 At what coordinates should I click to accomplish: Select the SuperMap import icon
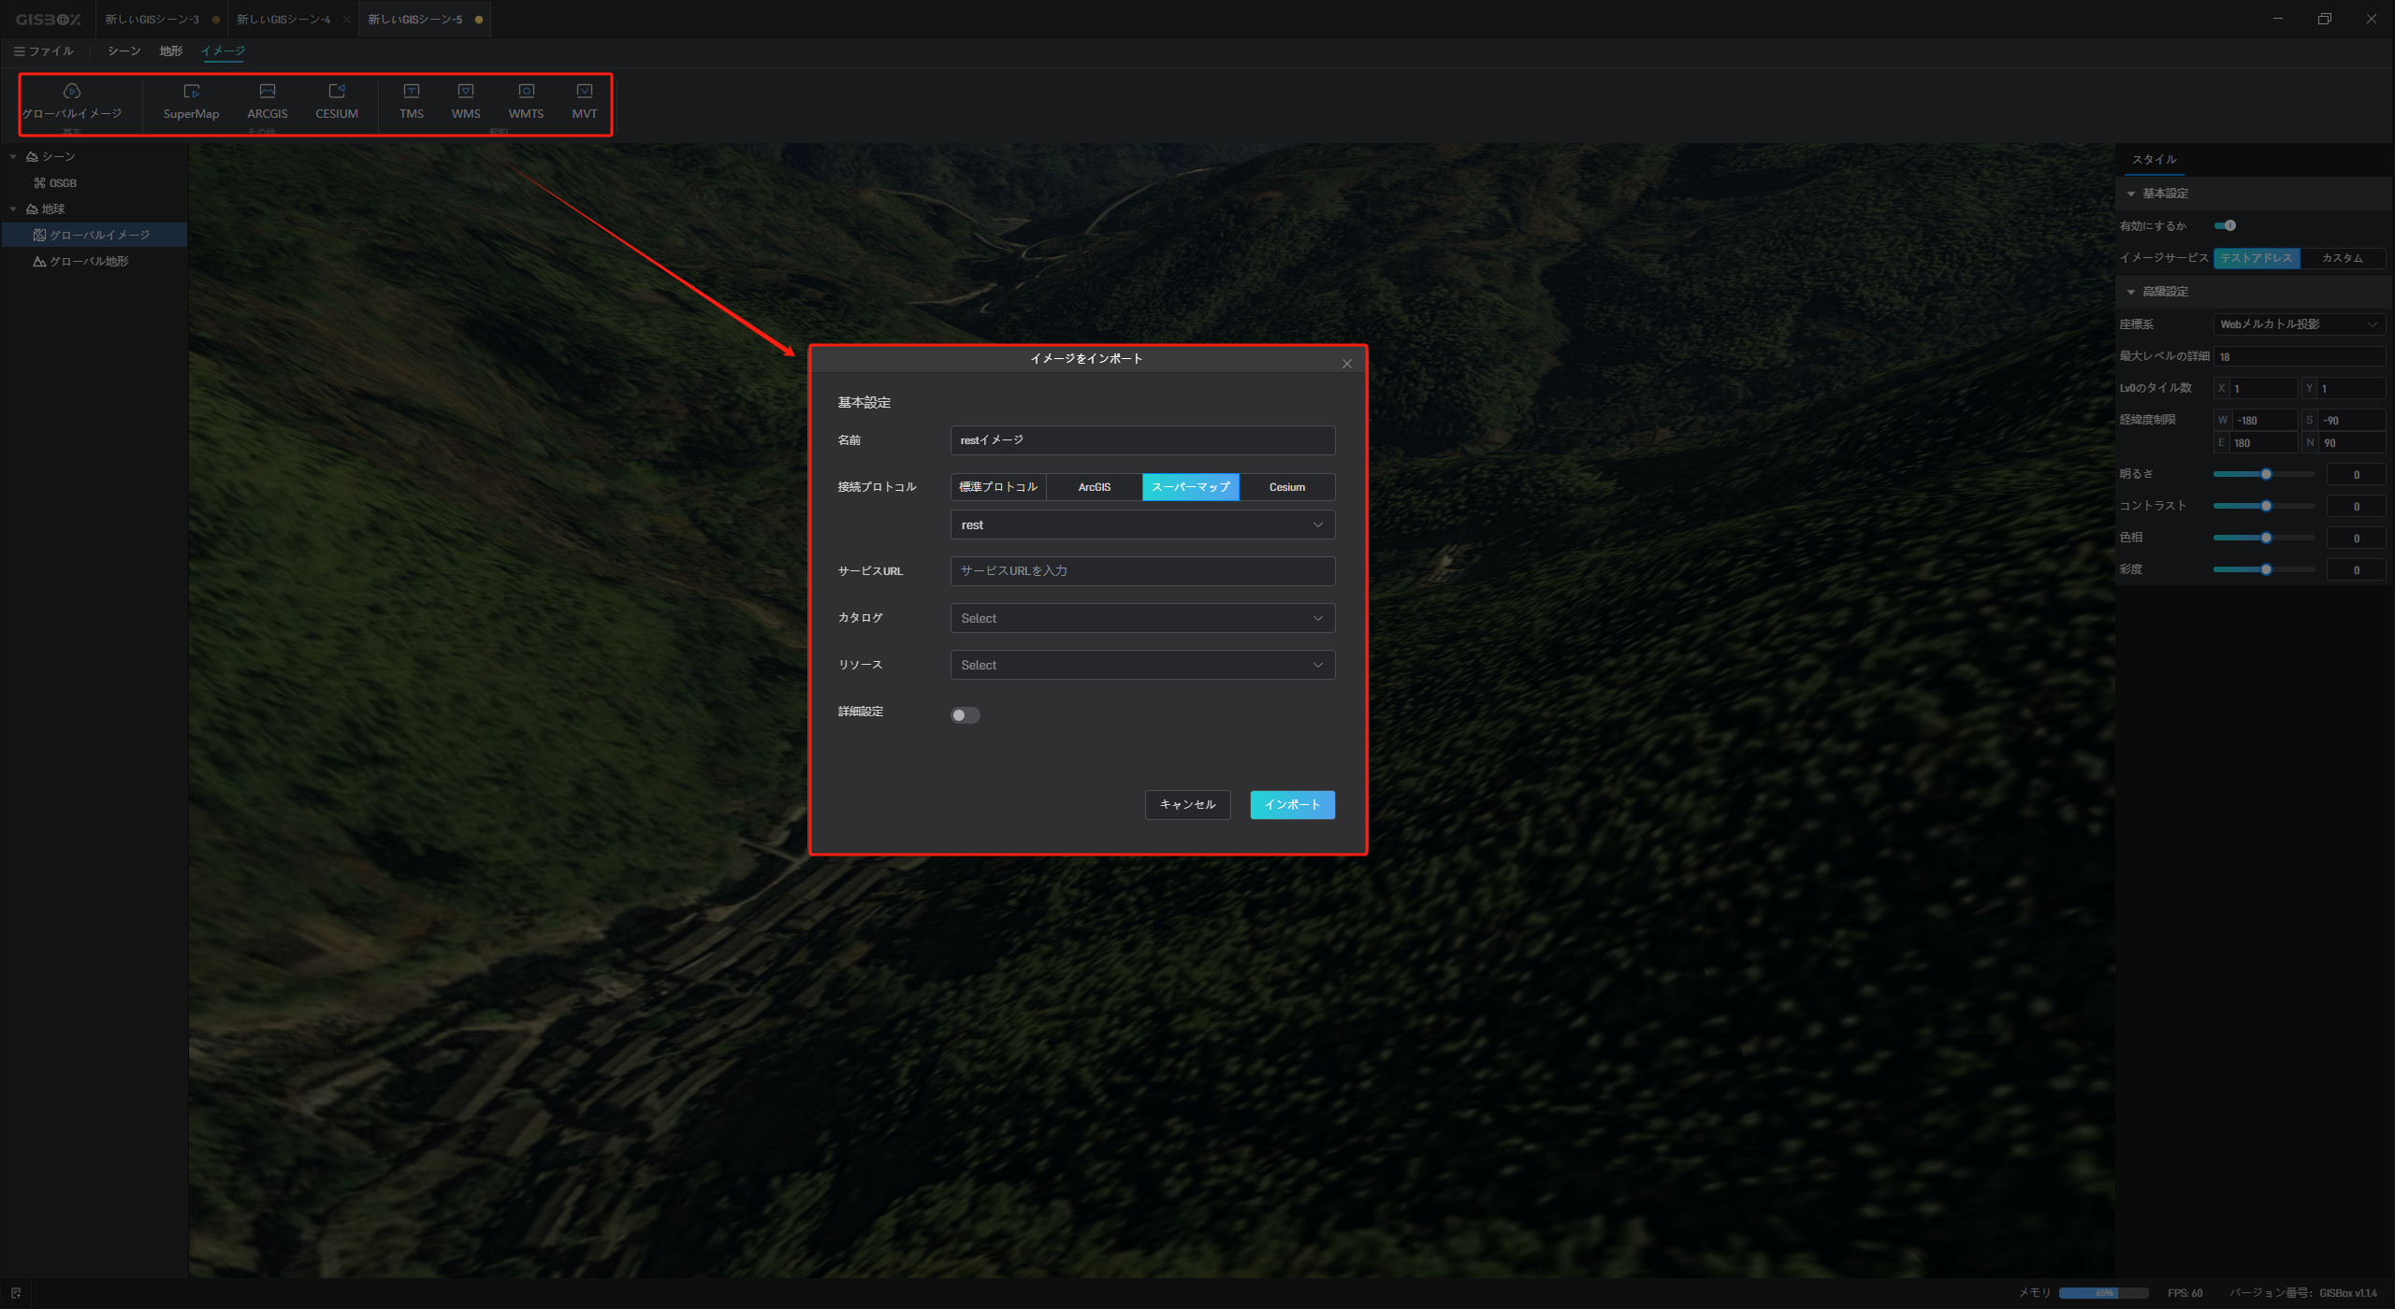[191, 100]
